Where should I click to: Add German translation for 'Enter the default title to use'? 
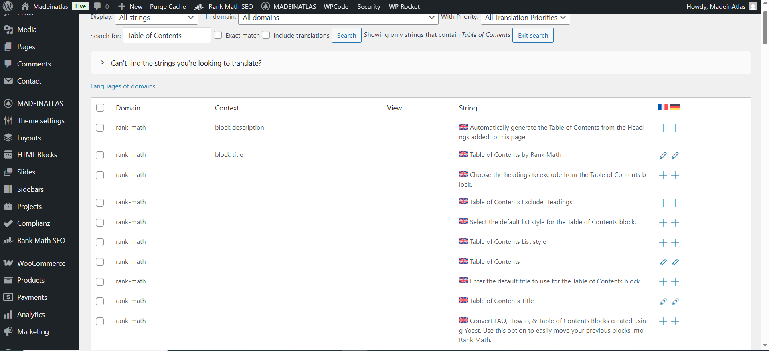675,282
